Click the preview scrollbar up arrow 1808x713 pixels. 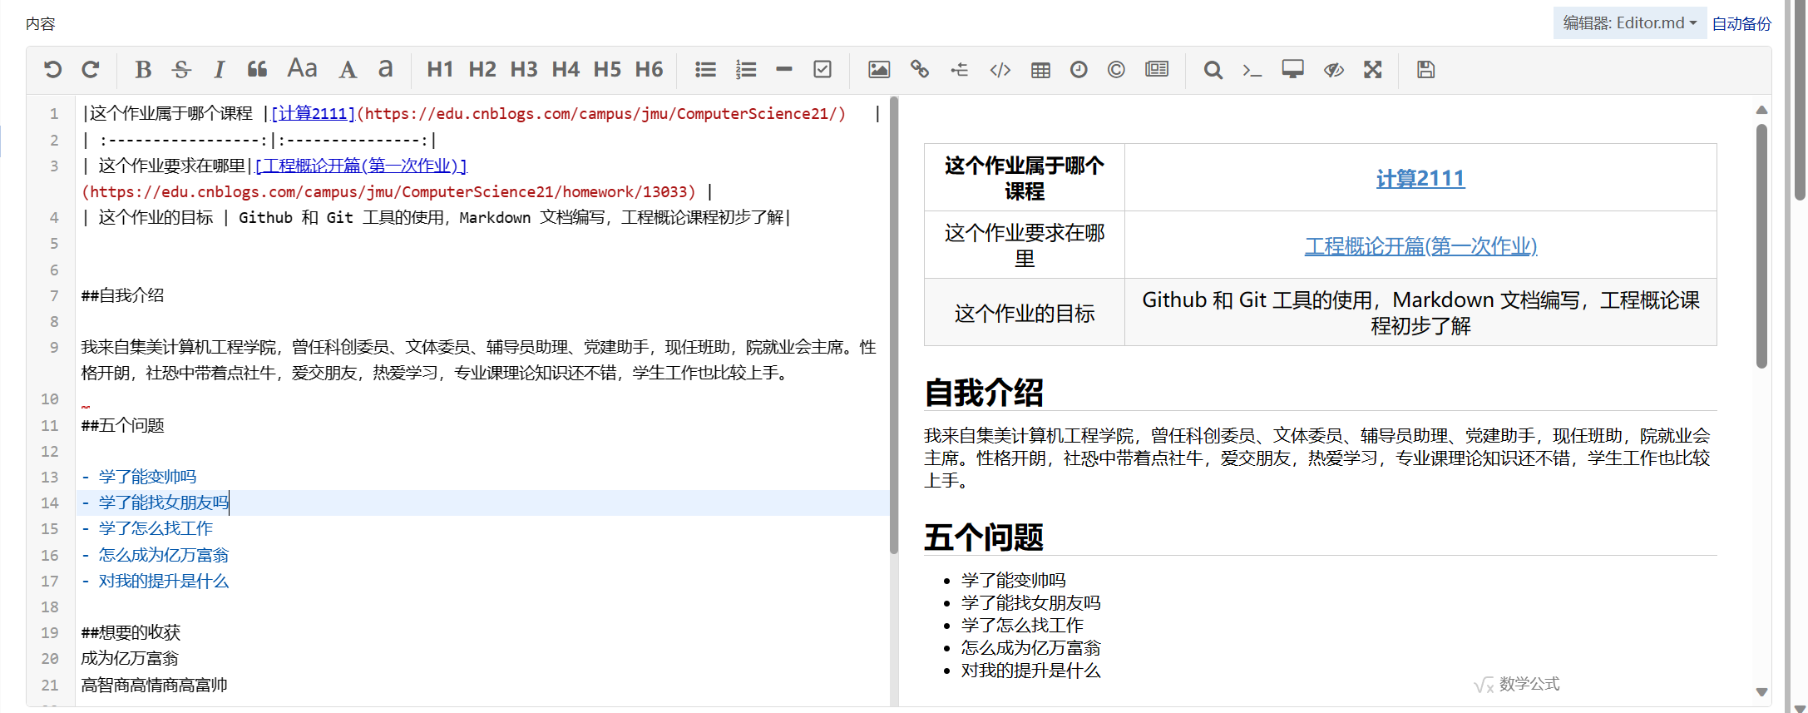[x=1761, y=110]
